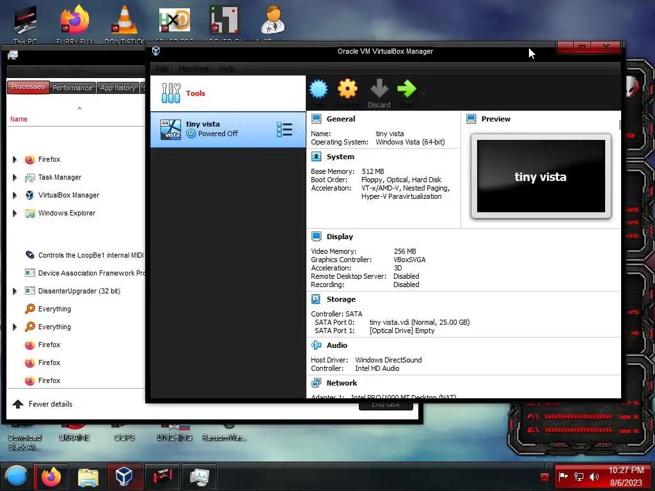Image resolution: width=655 pixels, height=491 pixels.
Task: Click the 'Intel HD Audio' controller value
Action: pyautogui.click(x=377, y=368)
